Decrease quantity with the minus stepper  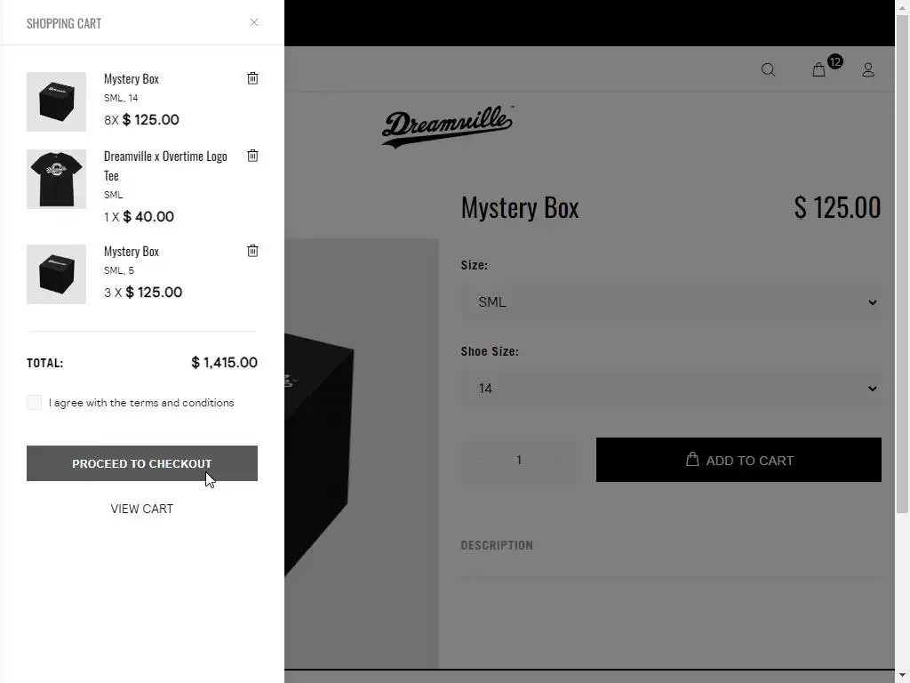coord(481,460)
